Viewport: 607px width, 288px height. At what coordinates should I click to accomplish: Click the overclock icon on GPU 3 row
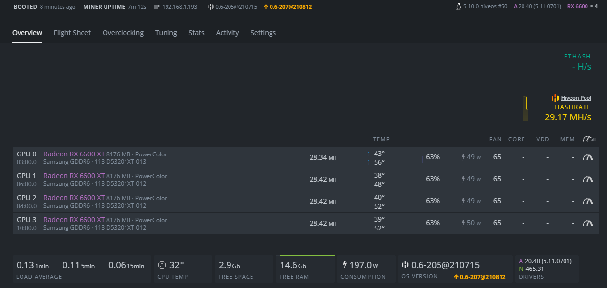click(x=588, y=223)
